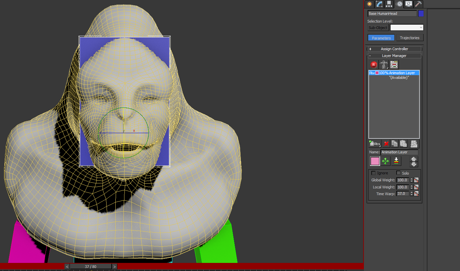Collapse the Layer Manager rollout
Viewport: 460px width, 271px height.
coord(394,56)
